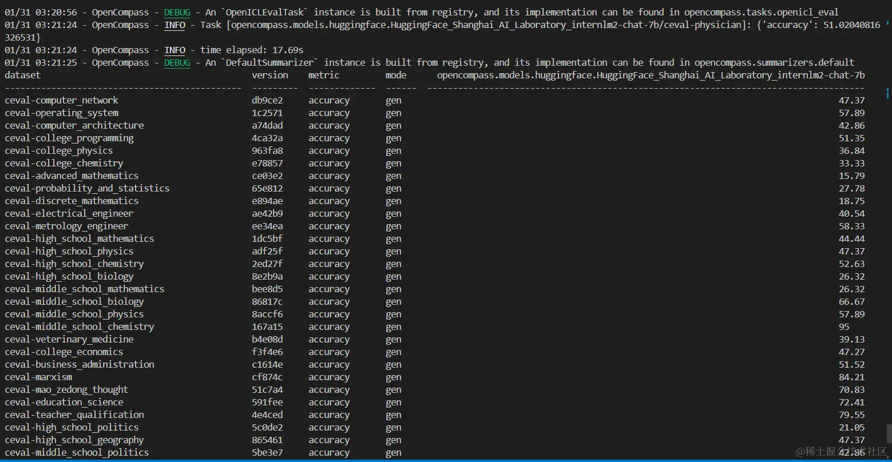
Task: Click the internlm2-chat-7b model column header
Action: (651, 75)
